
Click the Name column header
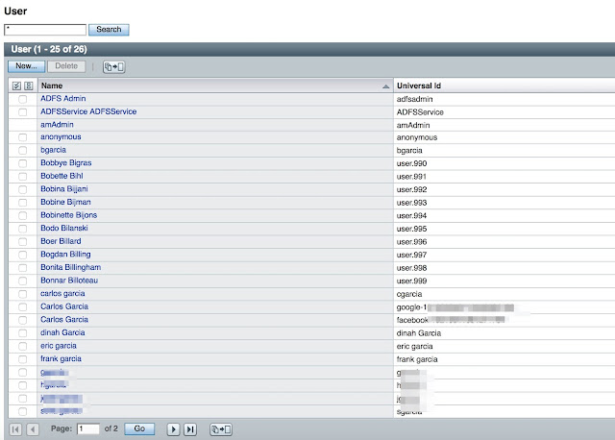[215, 86]
